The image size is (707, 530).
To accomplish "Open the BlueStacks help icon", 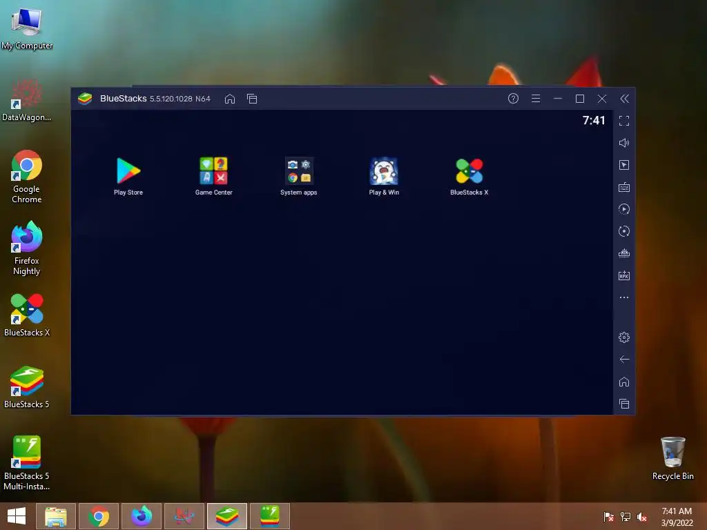I will pyautogui.click(x=513, y=99).
